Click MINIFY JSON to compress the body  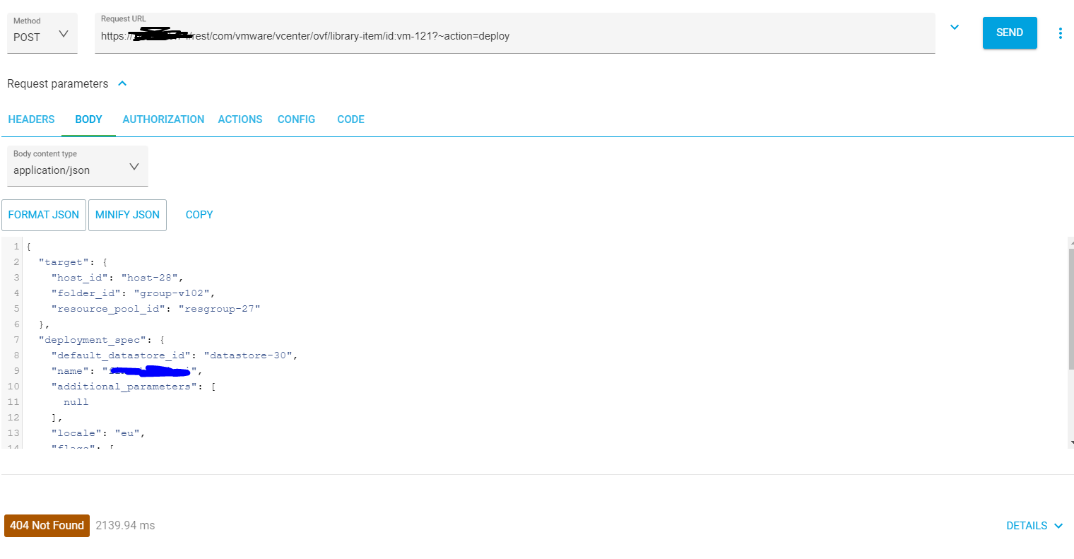point(127,215)
